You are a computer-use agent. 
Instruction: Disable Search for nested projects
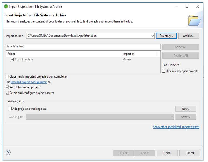[x=8, y=87]
